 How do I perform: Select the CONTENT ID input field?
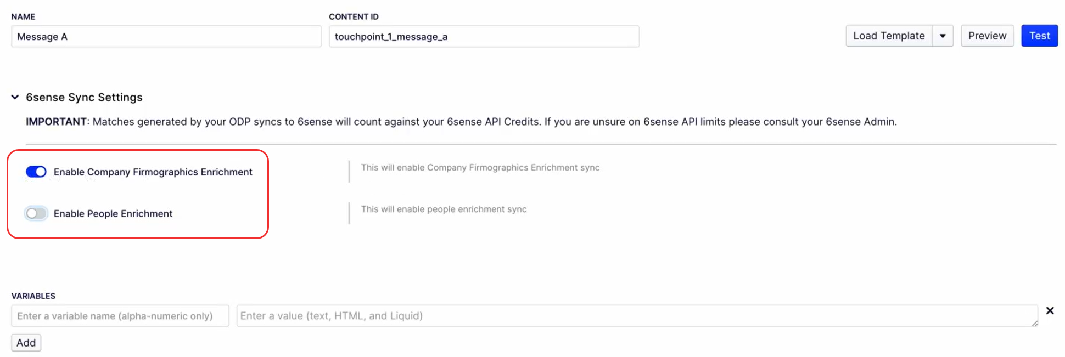484,37
